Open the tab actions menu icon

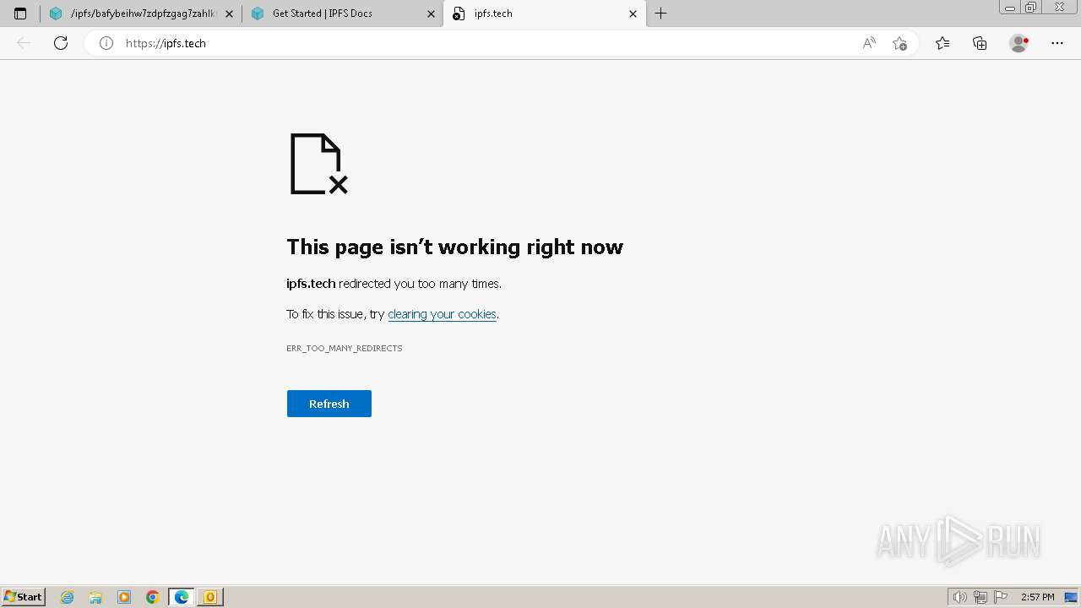pyautogui.click(x=20, y=14)
